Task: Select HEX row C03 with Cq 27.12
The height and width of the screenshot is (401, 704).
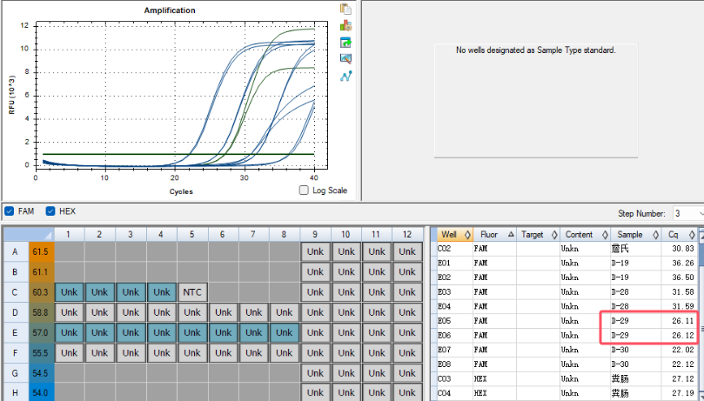Action: click(567, 379)
